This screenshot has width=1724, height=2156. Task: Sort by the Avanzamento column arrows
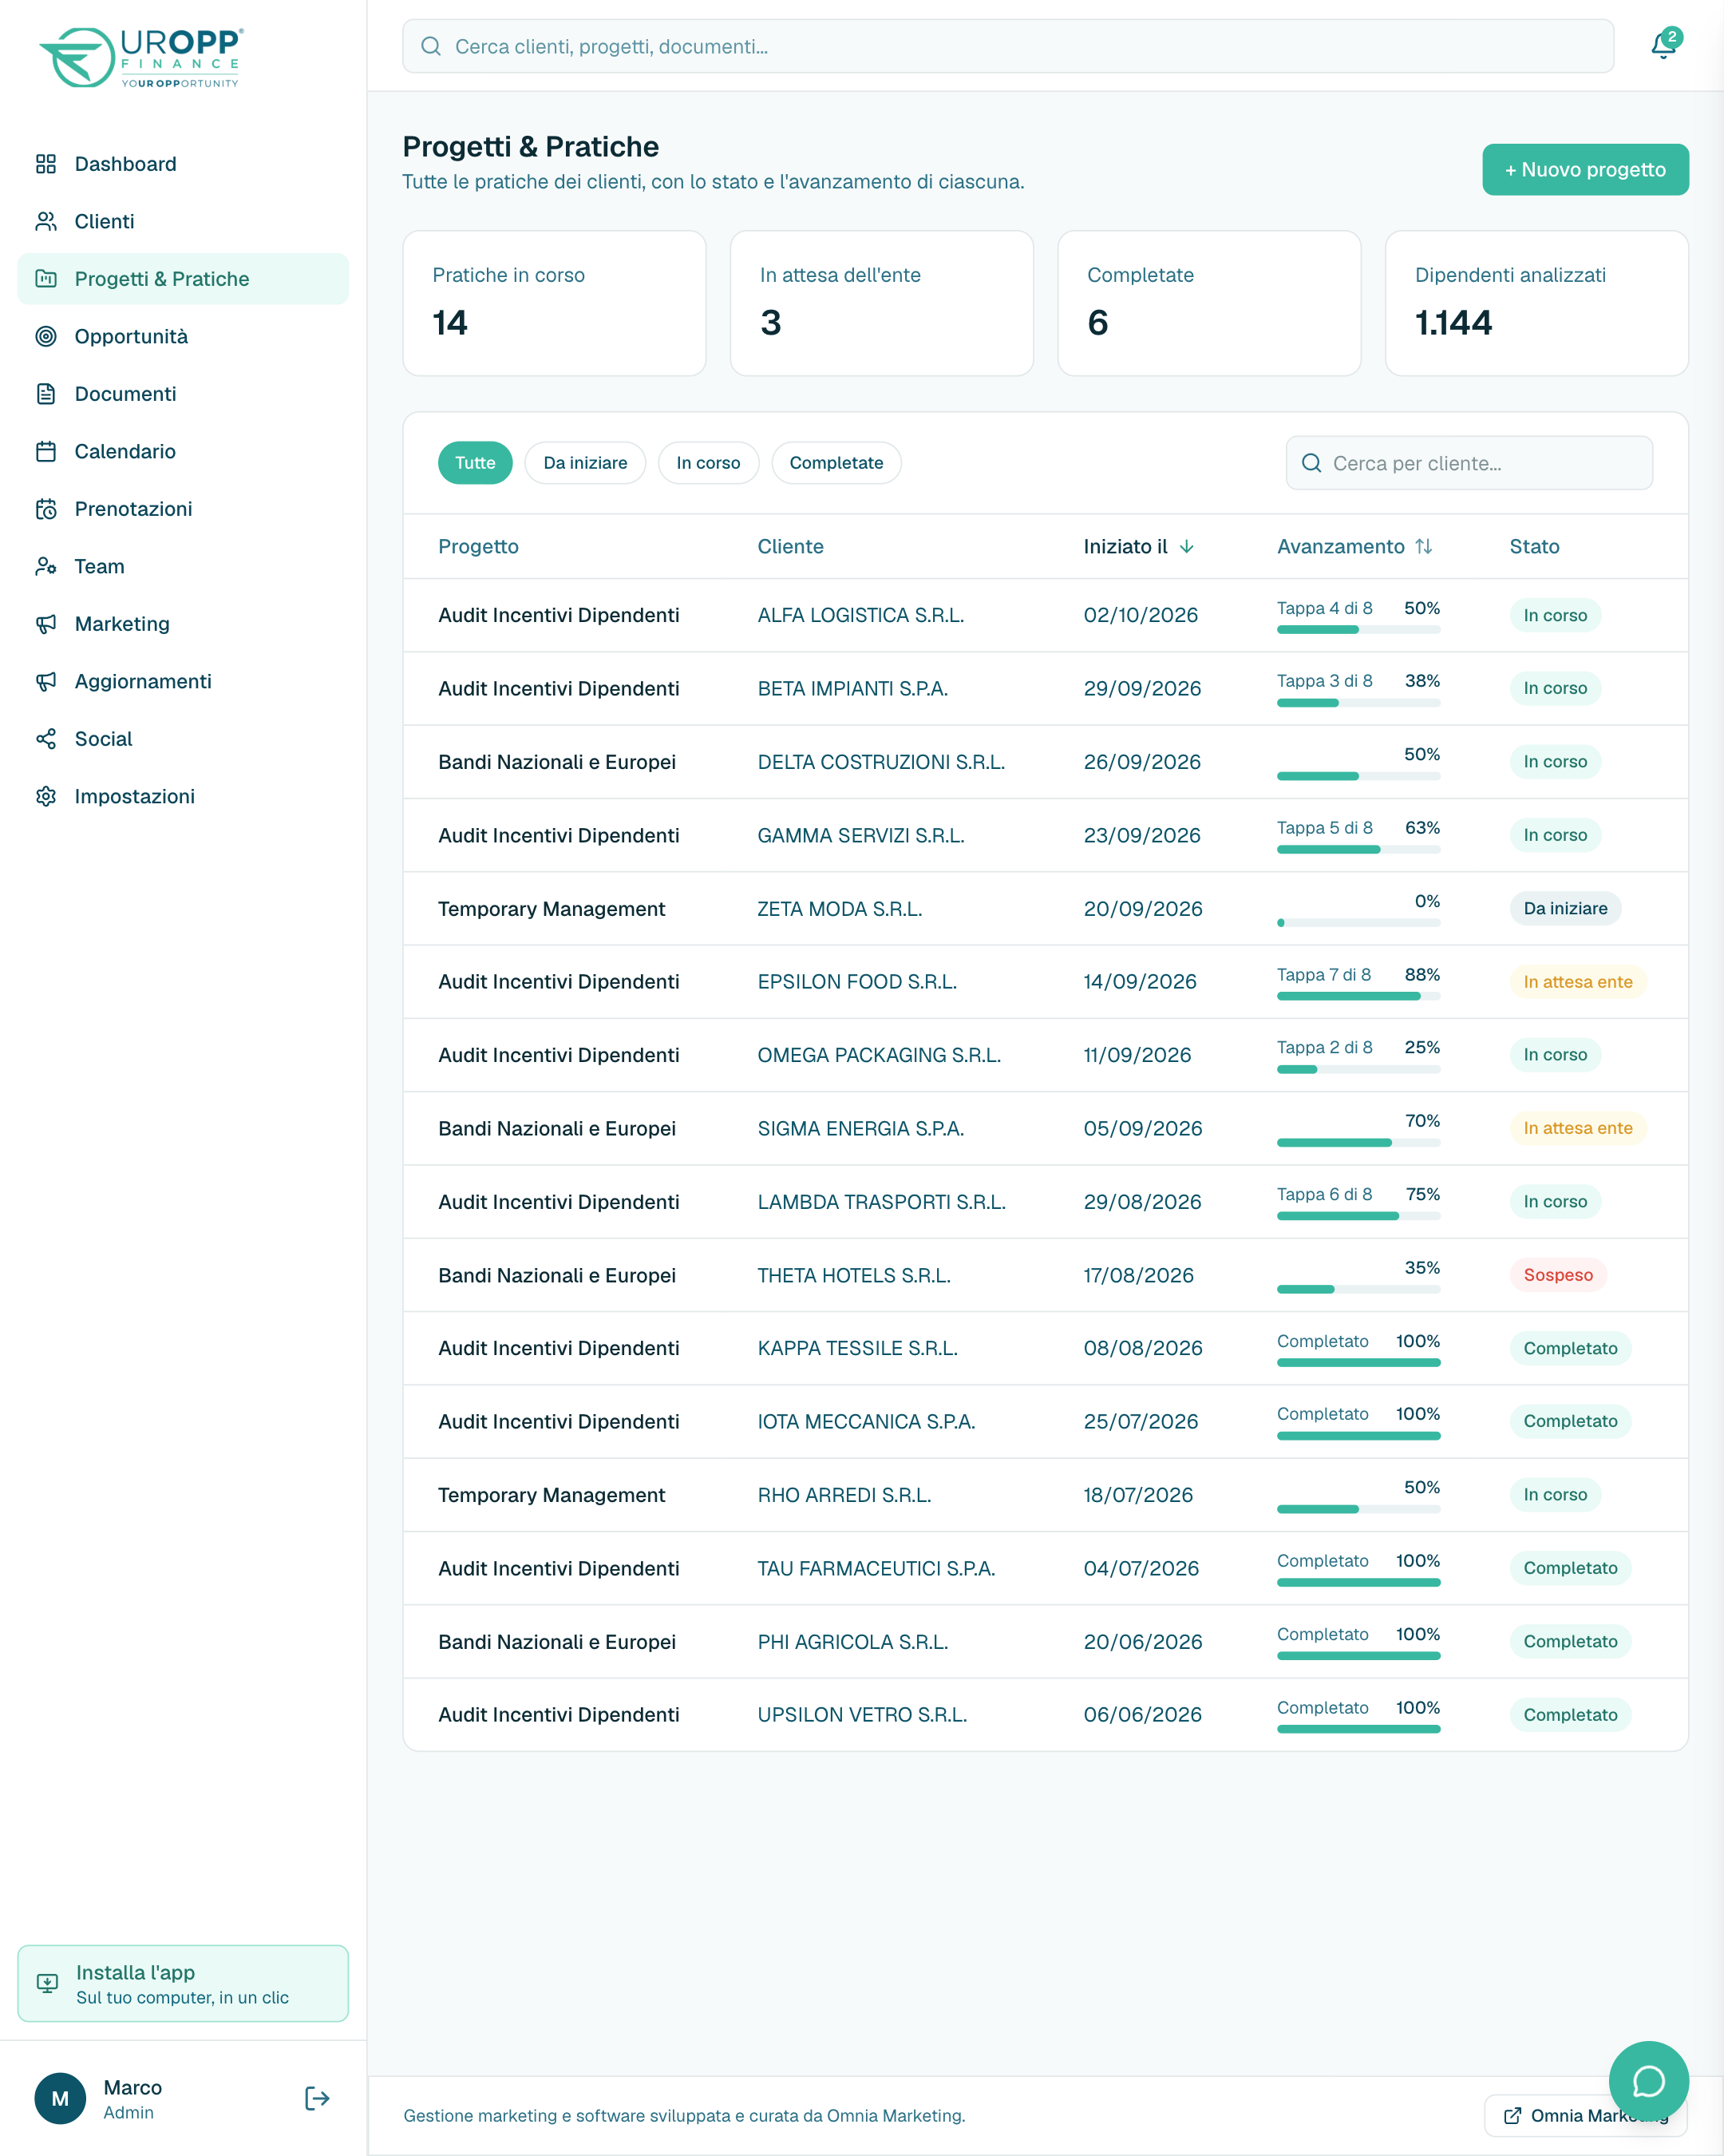[x=1424, y=546]
